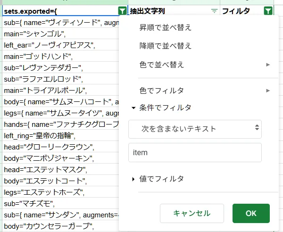Select cell main="ゴッドハンド",

pos(60,56)
